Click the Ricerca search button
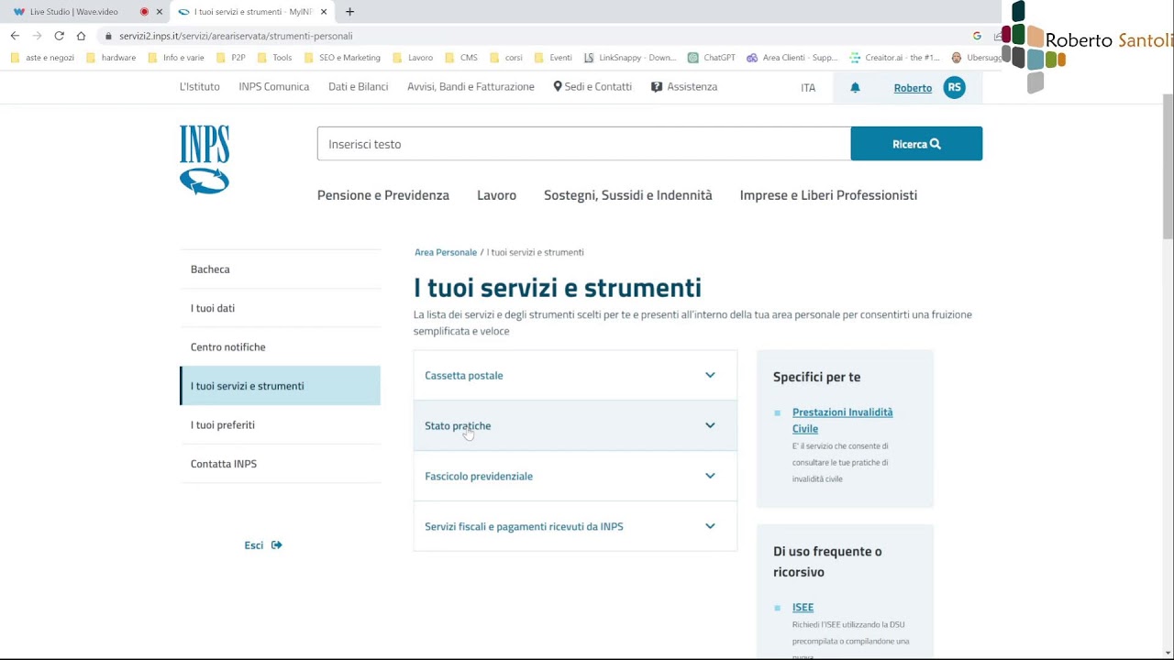Viewport: 1174px width, 660px height. coord(916,144)
